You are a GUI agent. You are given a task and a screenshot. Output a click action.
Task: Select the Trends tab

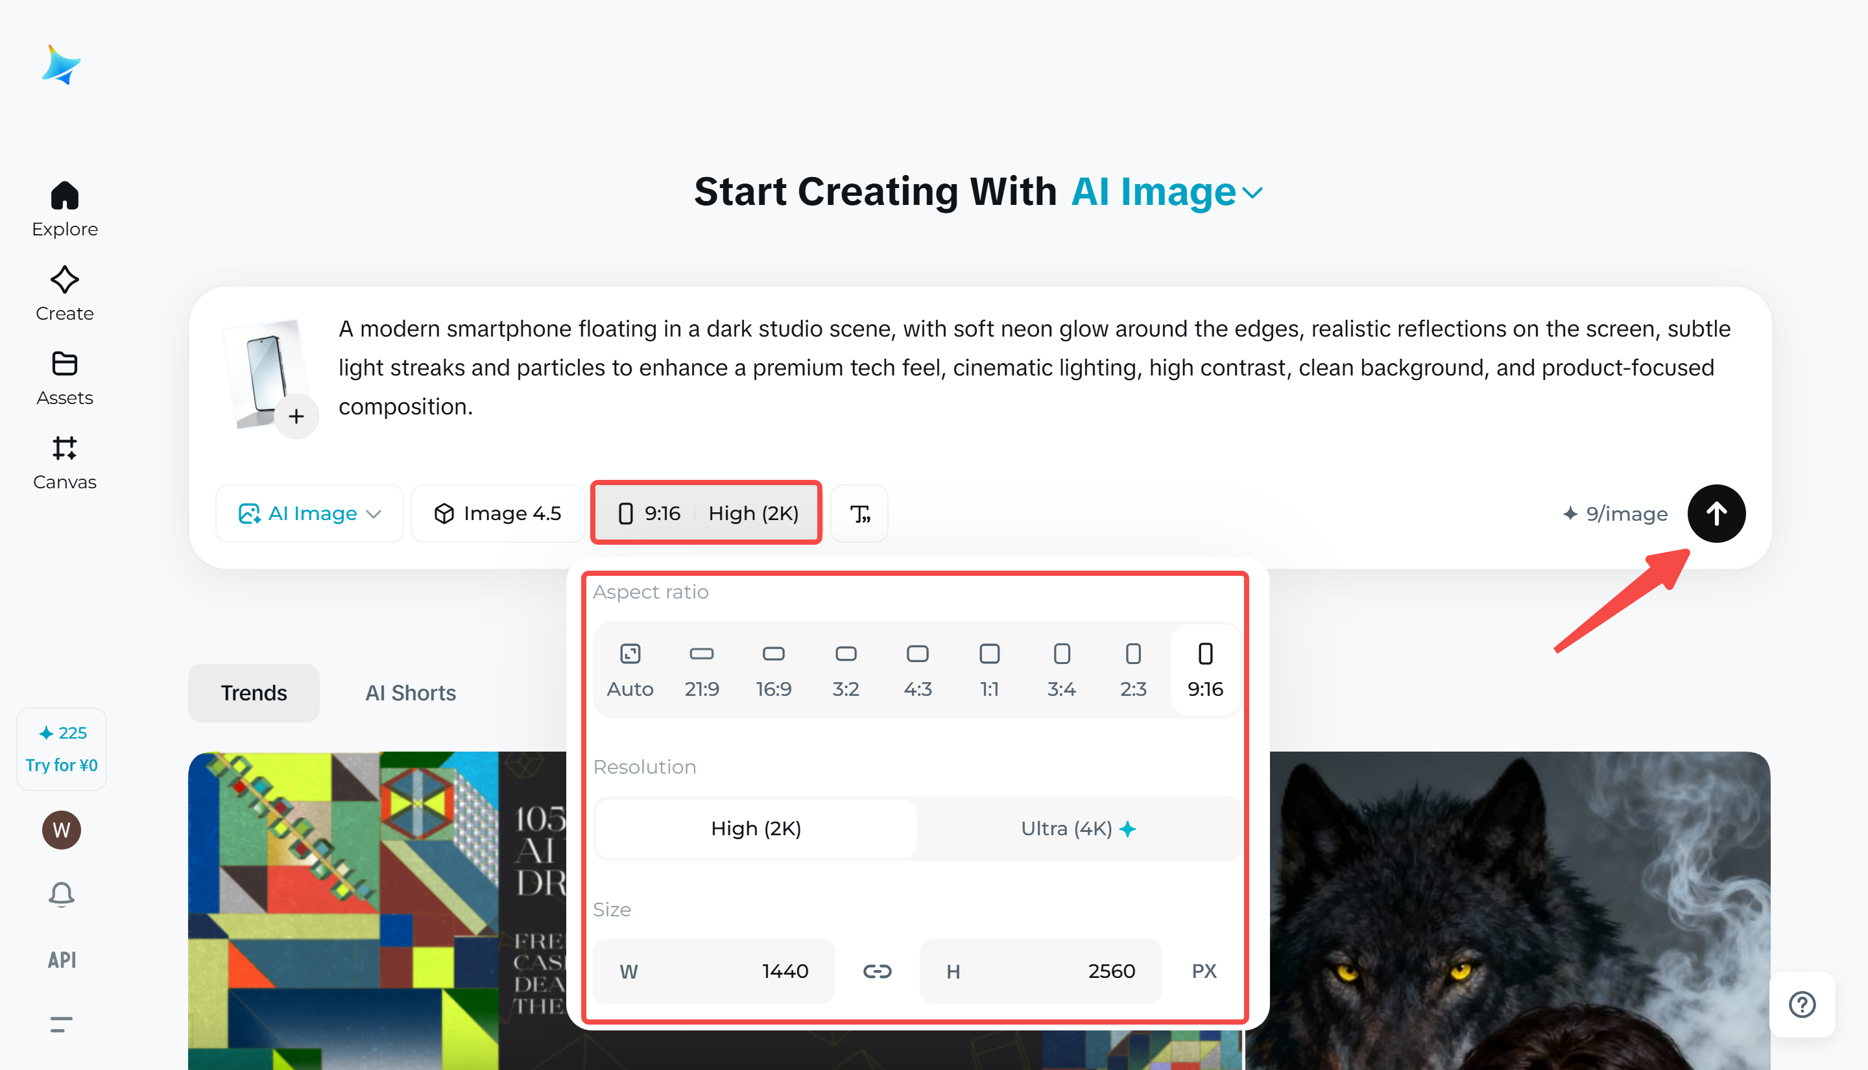click(254, 693)
